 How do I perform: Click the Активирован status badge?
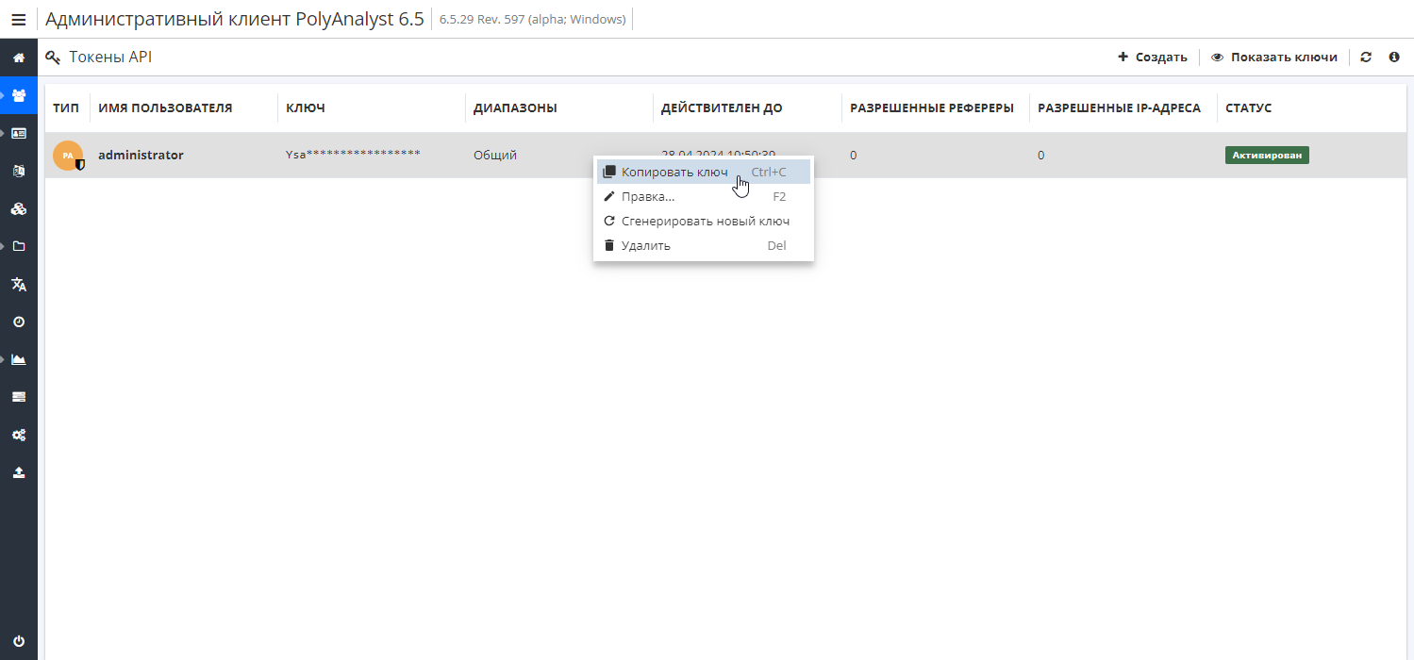click(1267, 155)
